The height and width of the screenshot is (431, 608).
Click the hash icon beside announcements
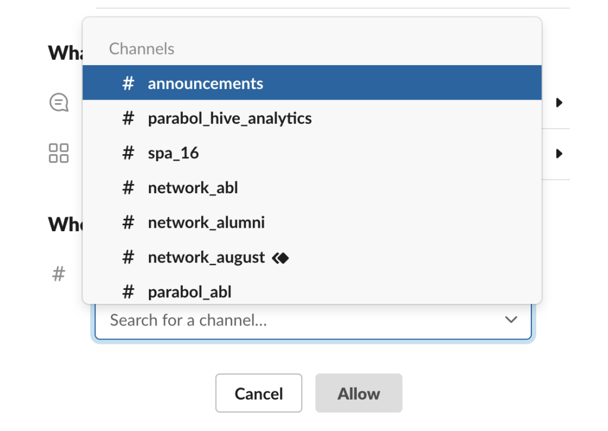coord(128,83)
